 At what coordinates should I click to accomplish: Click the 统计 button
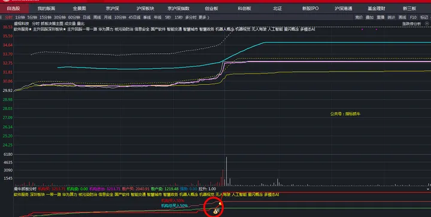pos(391,17)
